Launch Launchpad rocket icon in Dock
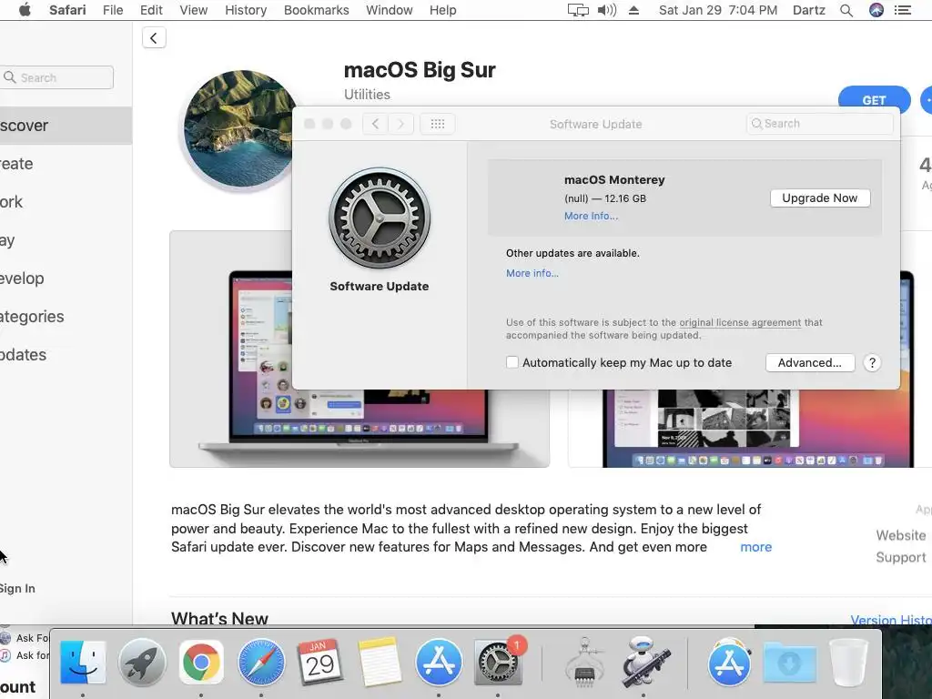The height and width of the screenshot is (699, 932). point(141,662)
